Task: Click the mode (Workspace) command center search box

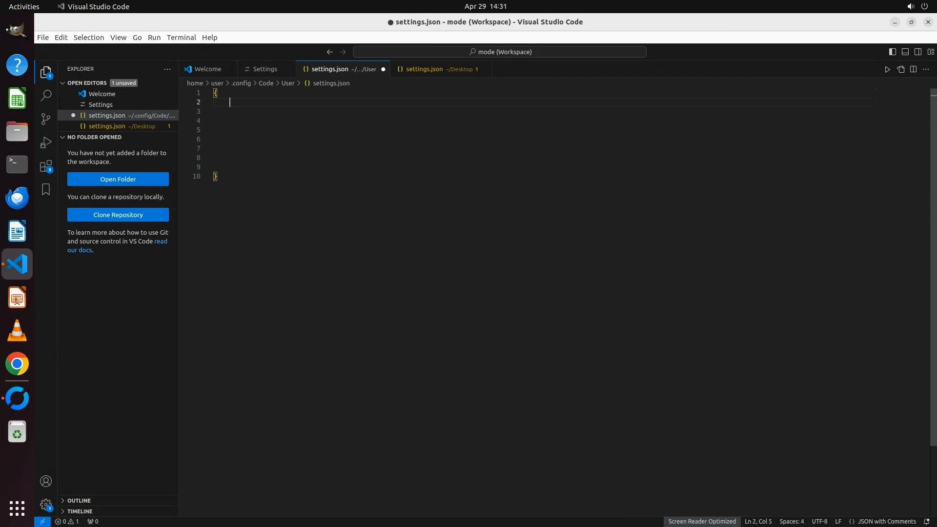Action: [x=500, y=52]
